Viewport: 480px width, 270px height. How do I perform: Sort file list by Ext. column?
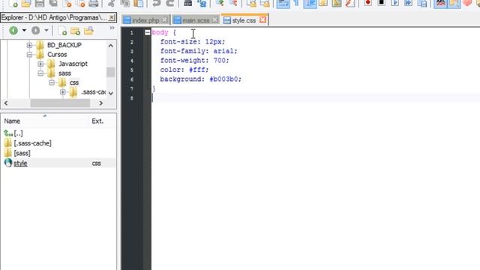pyautogui.click(x=102, y=121)
